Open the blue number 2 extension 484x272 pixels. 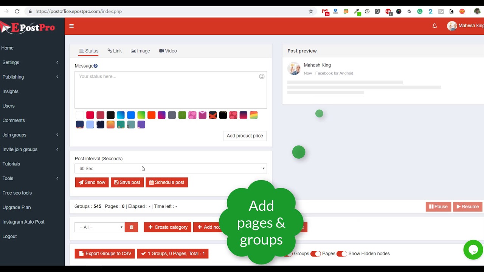430,11
